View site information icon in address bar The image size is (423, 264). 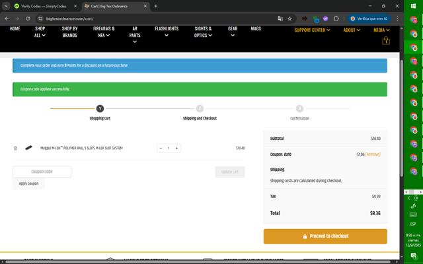click(40, 18)
